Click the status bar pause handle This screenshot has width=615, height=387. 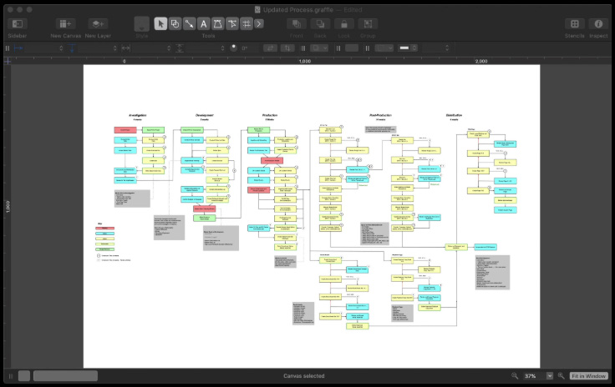click(11, 376)
